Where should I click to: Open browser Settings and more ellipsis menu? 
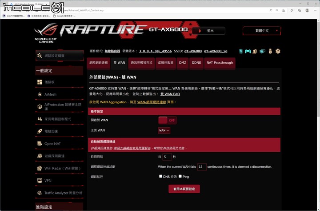click(315, 10)
